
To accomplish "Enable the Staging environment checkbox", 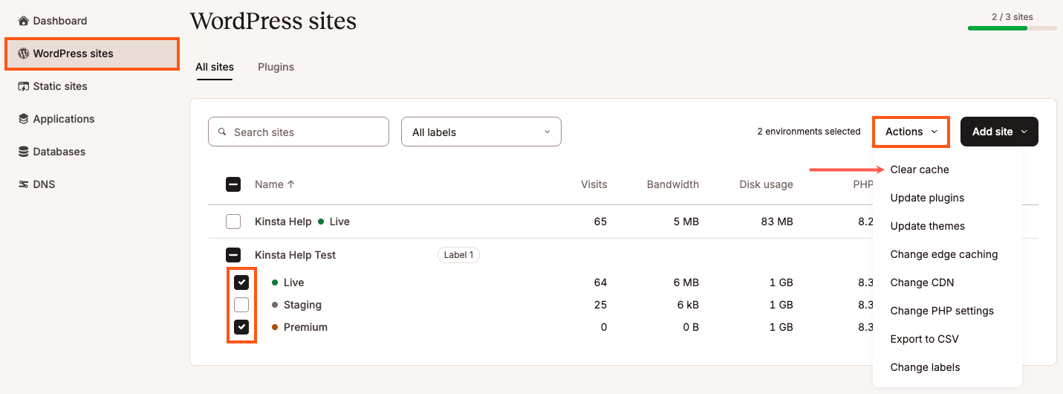I will click(x=241, y=305).
